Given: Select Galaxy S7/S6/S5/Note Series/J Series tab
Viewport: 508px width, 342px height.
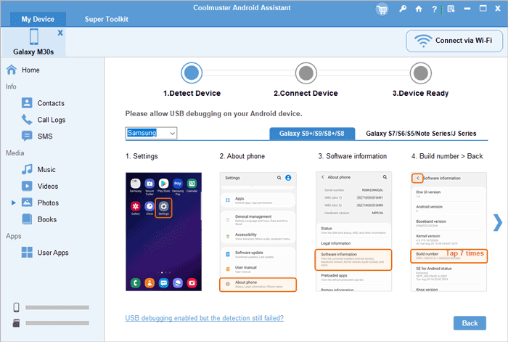Looking at the screenshot, I should 421,134.
